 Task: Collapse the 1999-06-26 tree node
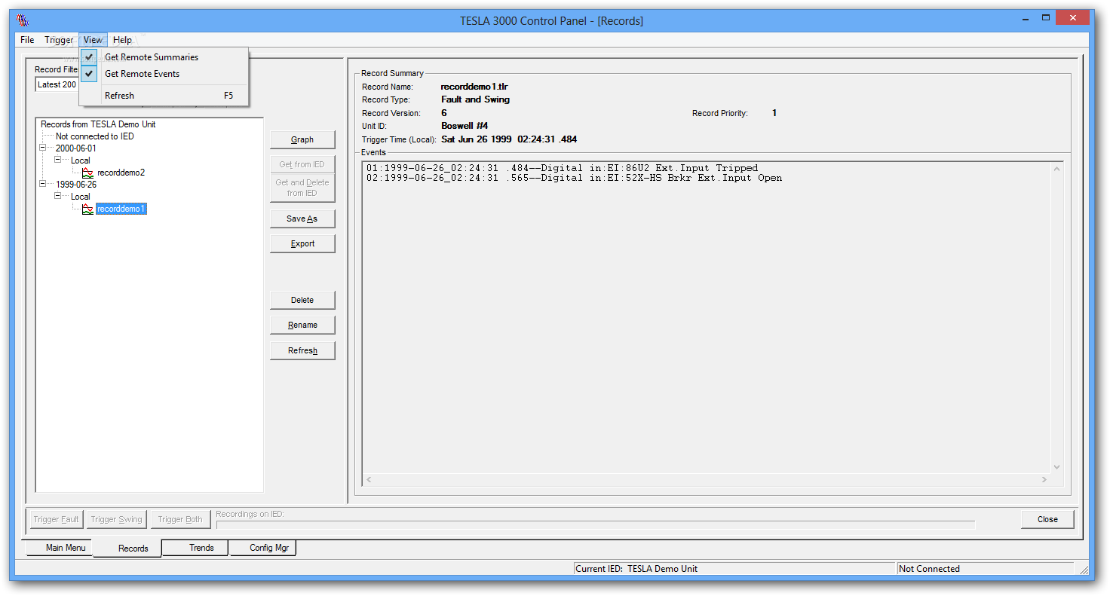[43, 185]
